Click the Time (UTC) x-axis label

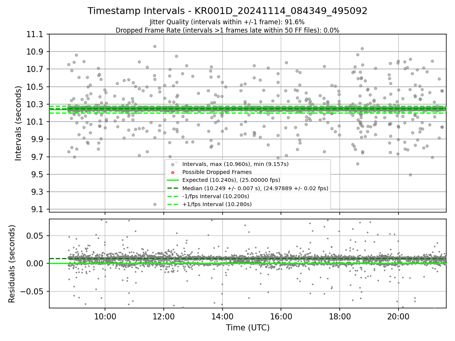coord(248,328)
